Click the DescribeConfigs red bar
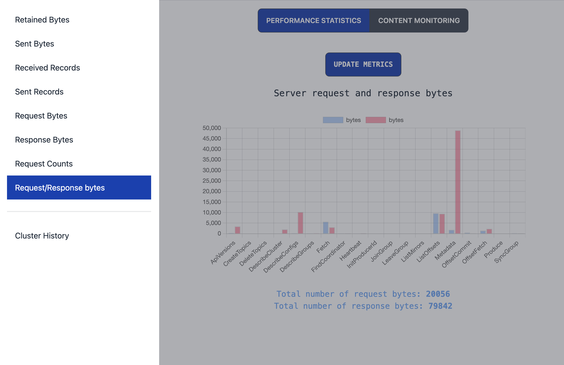The width and height of the screenshot is (564, 365). [301, 223]
